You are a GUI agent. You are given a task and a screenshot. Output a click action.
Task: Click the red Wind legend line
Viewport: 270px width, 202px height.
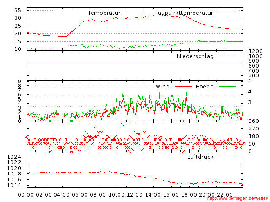coord(184,86)
